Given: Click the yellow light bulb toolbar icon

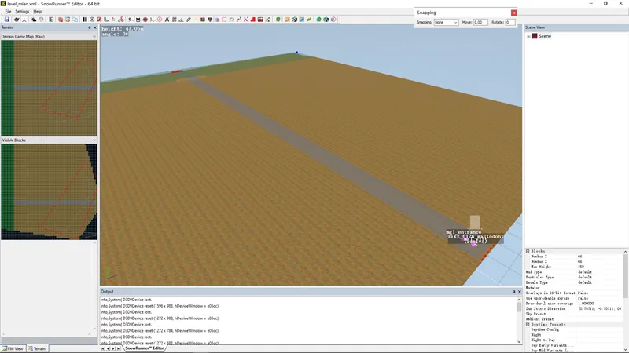Looking at the screenshot, I should pos(196,19).
